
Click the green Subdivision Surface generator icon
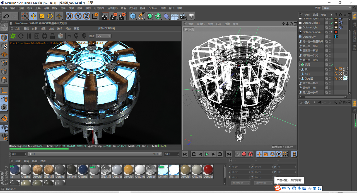pos(150,16)
